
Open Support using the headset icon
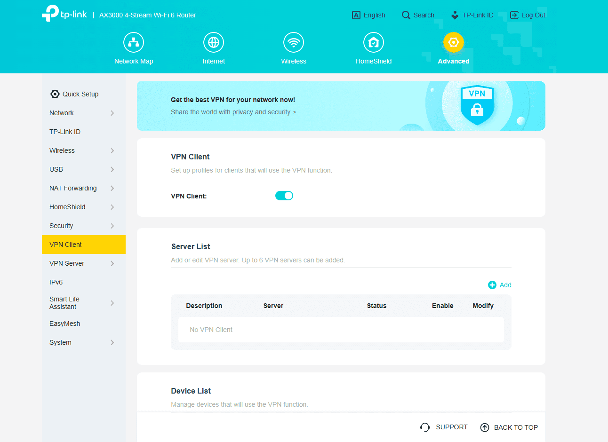(424, 427)
